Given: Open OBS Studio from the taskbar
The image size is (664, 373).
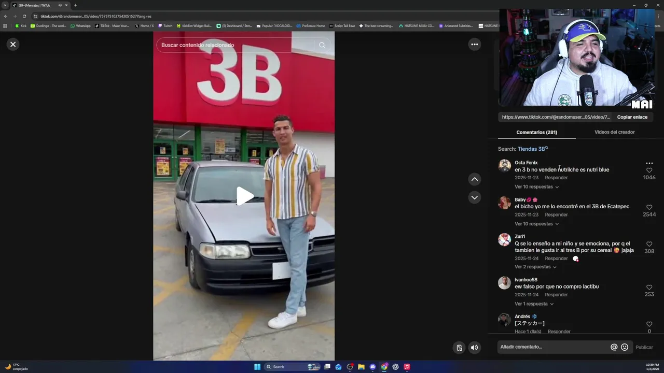Looking at the screenshot, I should tap(350, 367).
